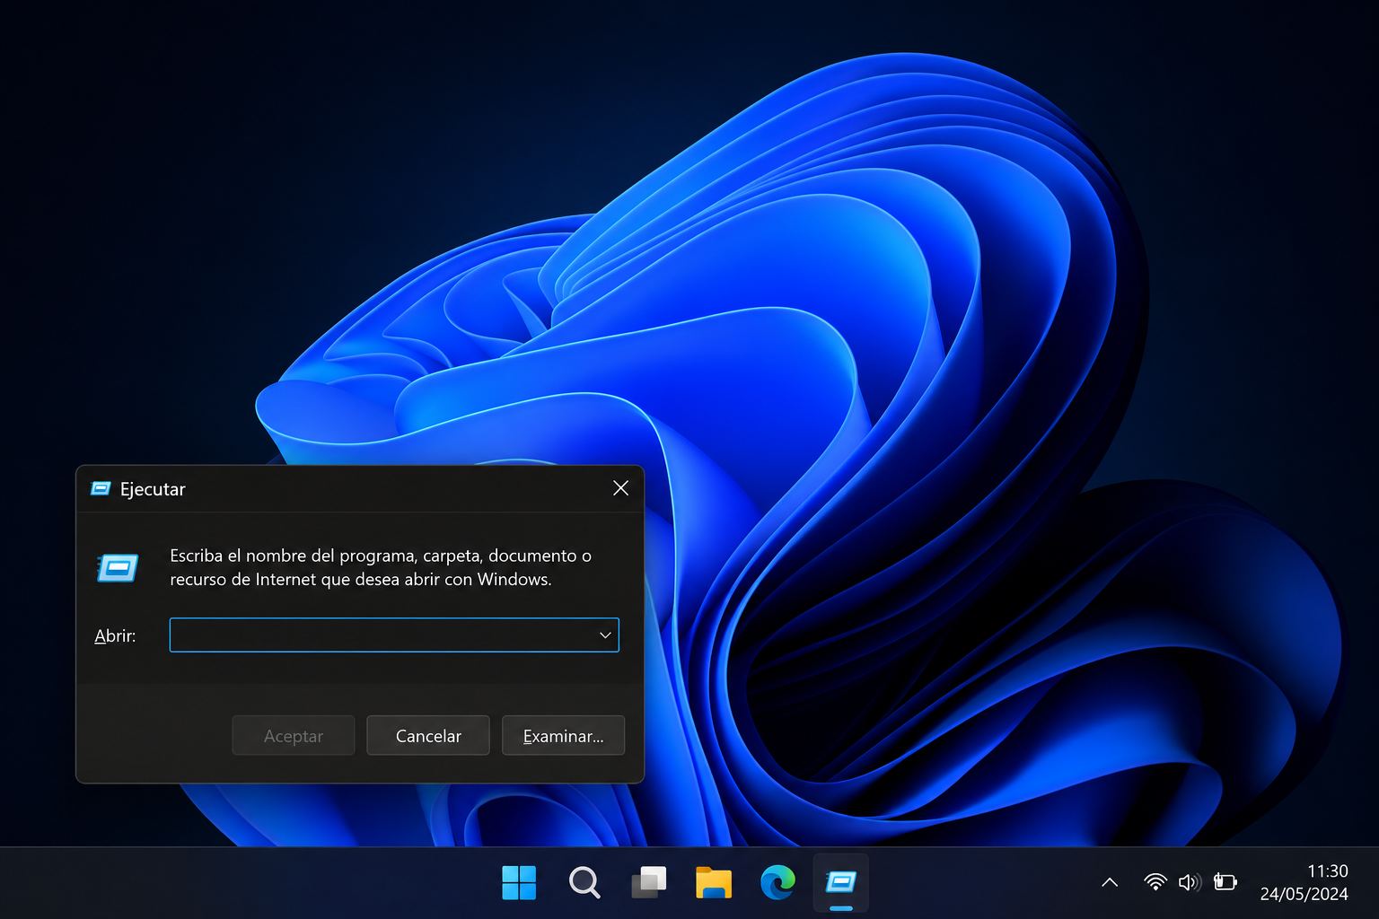Screen dimensions: 1379x919
Task: Show hidden system tray icons
Action: point(1110,882)
